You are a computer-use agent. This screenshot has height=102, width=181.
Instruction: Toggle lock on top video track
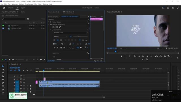pyautogui.click(x=14, y=76)
